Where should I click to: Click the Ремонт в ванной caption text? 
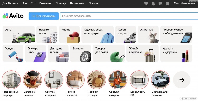[x=72, y=93]
